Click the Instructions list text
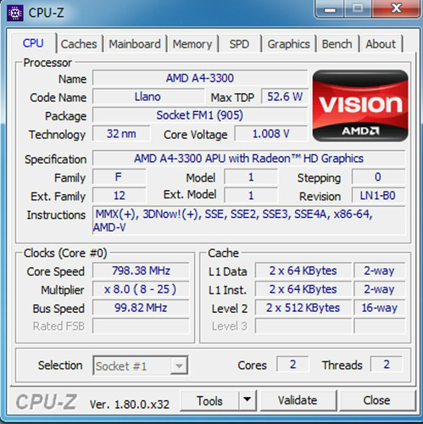 coord(248,220)
